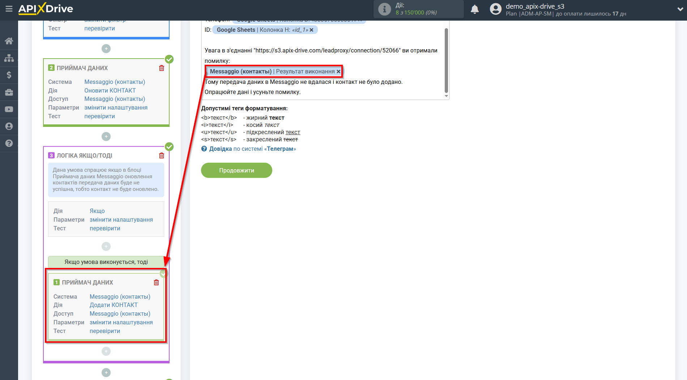Click the logic block description note
Viewport: 687px width, 380px height.
point(106,180)
